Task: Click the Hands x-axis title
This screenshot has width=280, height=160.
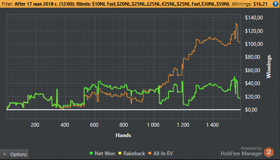Action: pos(123,135)
